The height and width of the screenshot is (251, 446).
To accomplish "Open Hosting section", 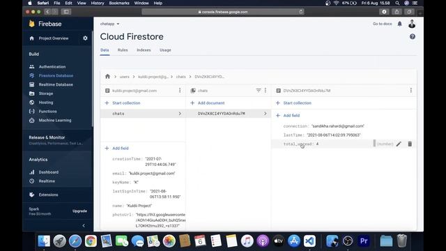I will (x=46, y=102).
